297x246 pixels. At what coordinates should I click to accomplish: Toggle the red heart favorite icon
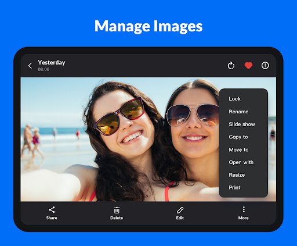pyautogui.click(x=248, y=66)
